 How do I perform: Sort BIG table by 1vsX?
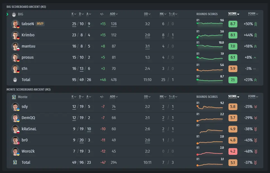pyautogui.click(x=173, y=14)
